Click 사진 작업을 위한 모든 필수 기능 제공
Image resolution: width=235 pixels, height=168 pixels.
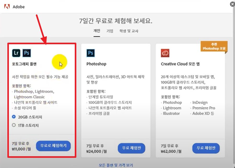click(x=40, y=77)
